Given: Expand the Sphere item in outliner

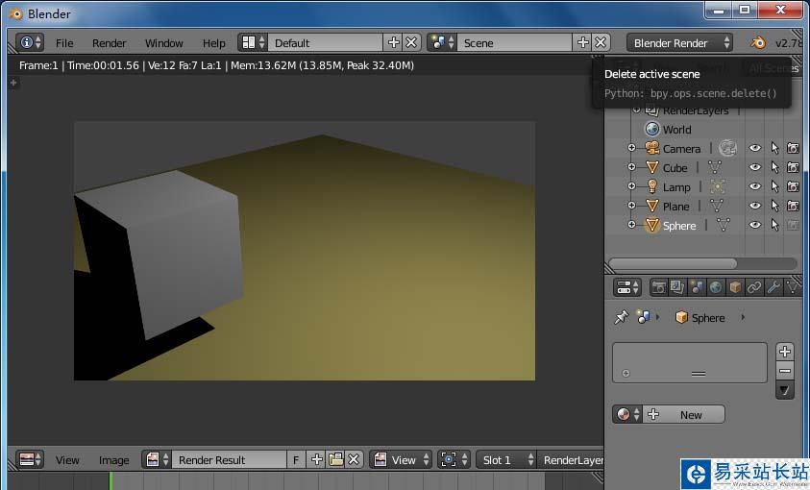Looking at the screenshot, I should coord(631,225).
